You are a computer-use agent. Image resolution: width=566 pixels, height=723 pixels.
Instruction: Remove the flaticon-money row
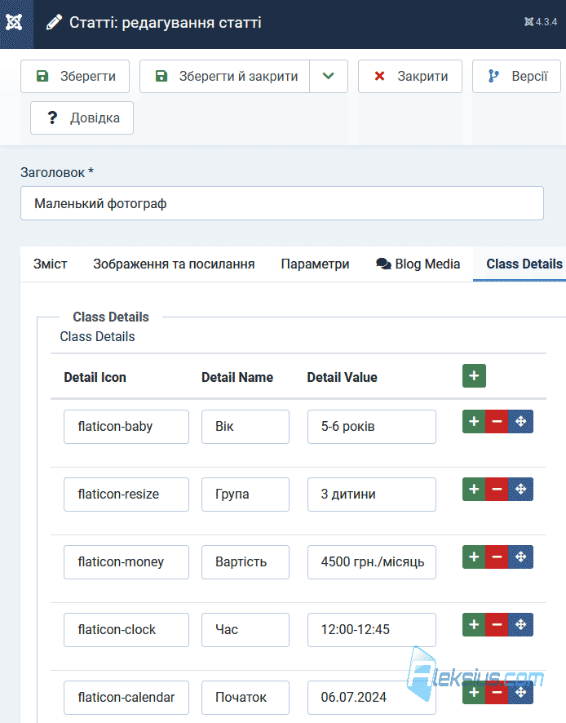coord(497,557)
